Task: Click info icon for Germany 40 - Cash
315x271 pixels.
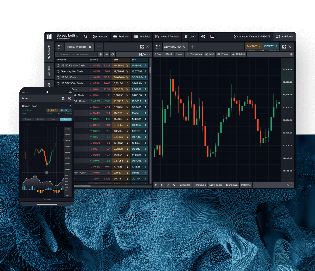Action: click(58, 72)
